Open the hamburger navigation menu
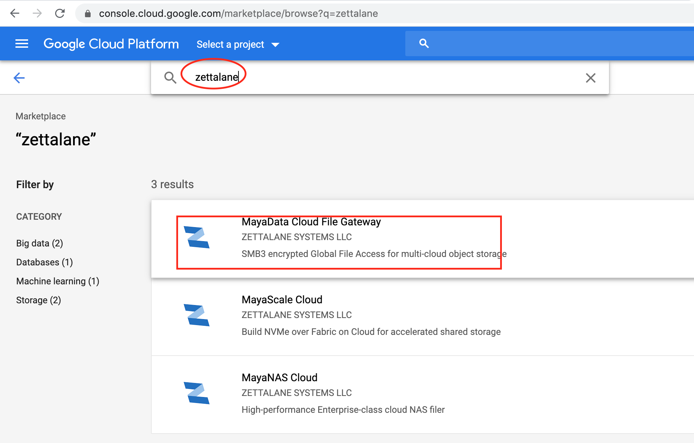Viewport: 694px width, 443px height. coord(22,44)
